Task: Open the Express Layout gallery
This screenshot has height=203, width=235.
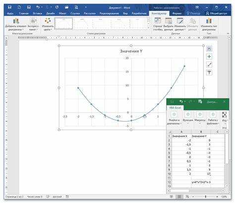Action: [x=34, y=24]
